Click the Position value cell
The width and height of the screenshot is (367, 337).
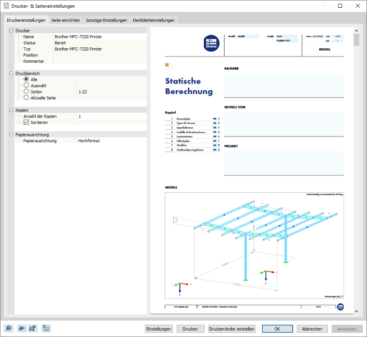pyautogui.click(x=100, y=55)
